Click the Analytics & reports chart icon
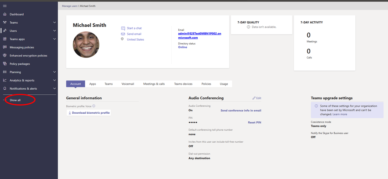Screen dimensions: 388x179 5,80
